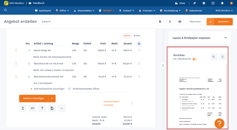Click the document template icon button

[x=160, y=22]
